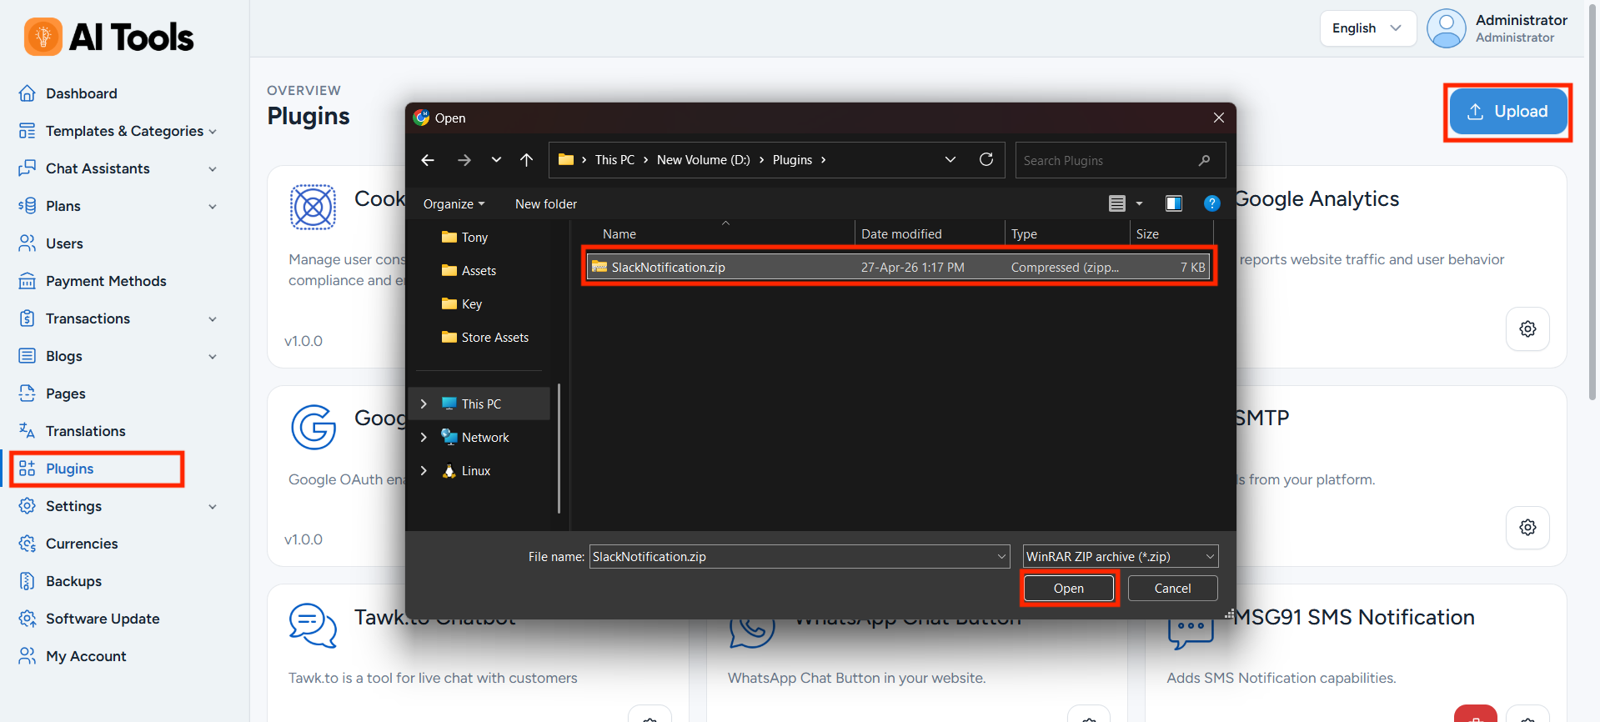
Task: Go up one folder level
Action: point(526,160)
